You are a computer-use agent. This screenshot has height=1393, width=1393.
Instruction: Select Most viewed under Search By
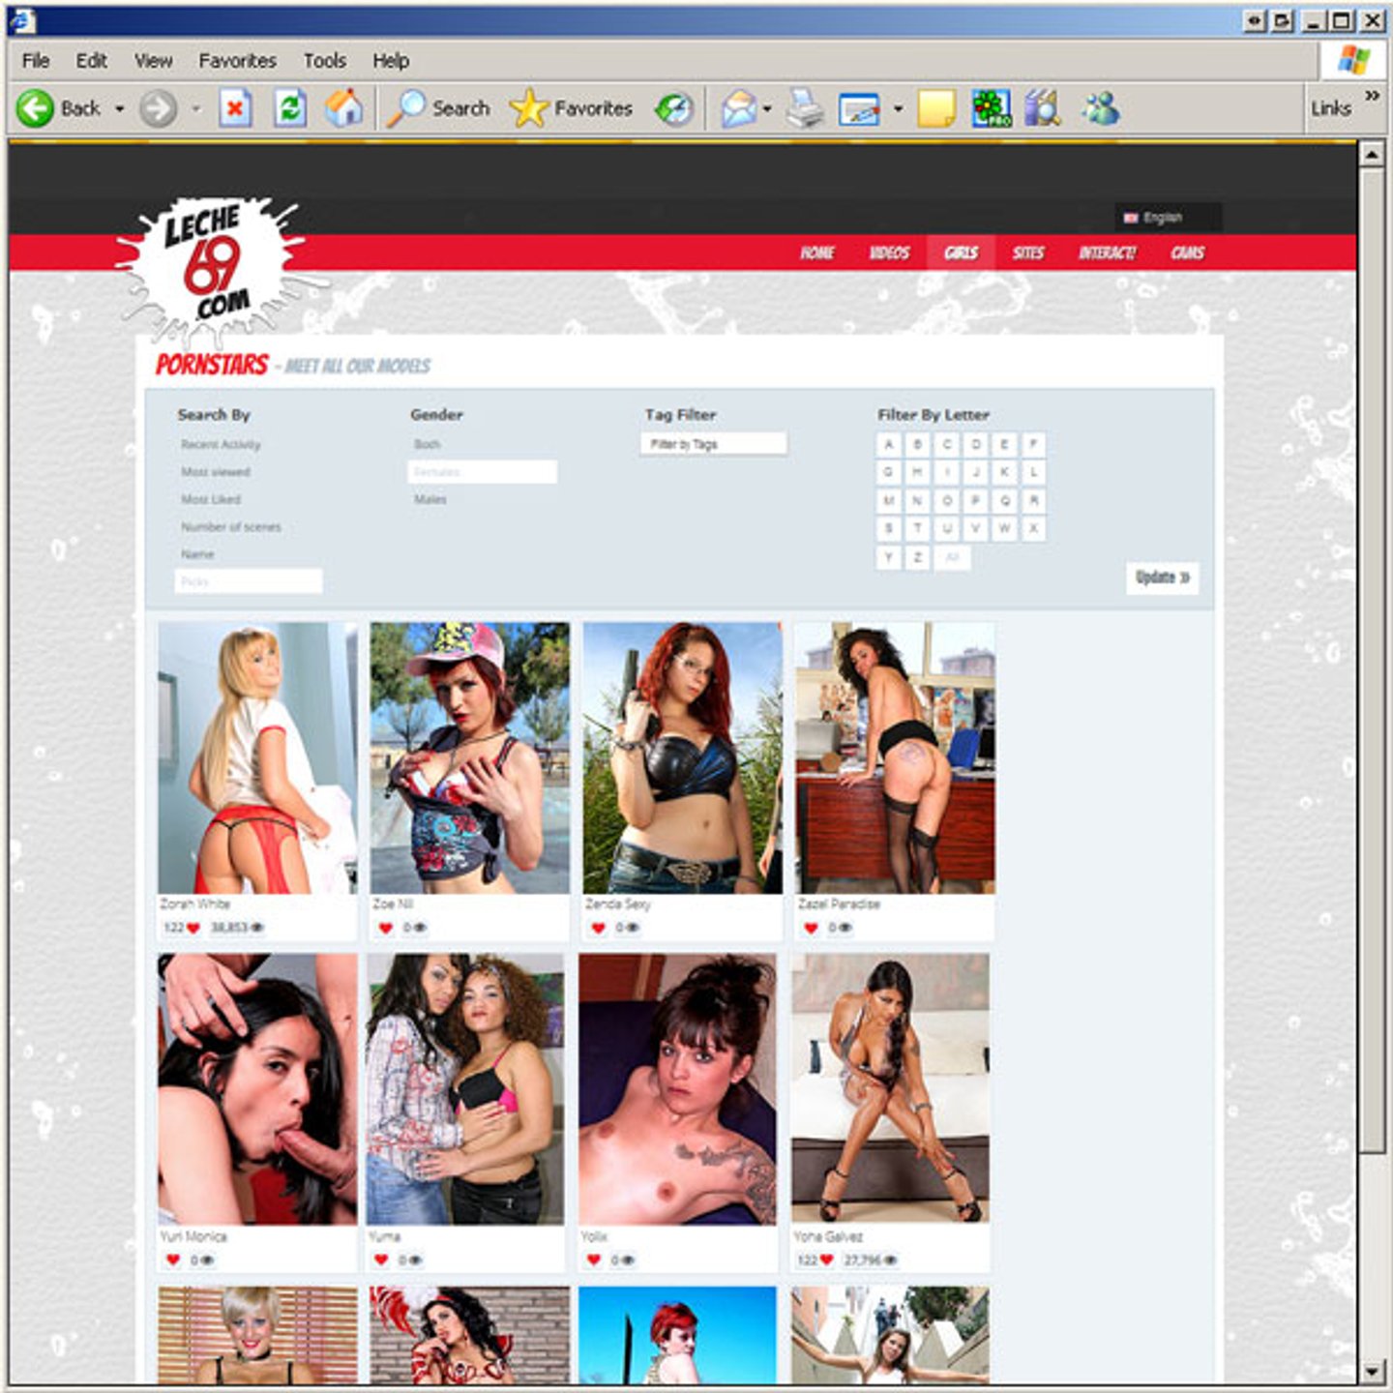pos(216,472)
